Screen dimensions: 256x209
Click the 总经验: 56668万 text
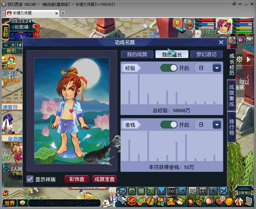click(x=172, y=111)
